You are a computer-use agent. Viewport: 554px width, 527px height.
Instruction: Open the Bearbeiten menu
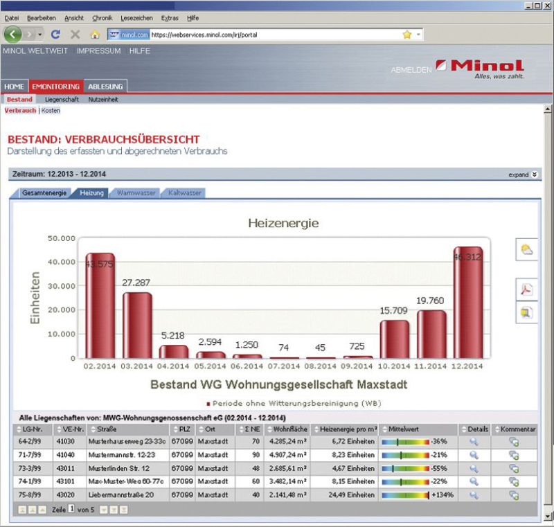pyautogui.click(x=42, y=18)
